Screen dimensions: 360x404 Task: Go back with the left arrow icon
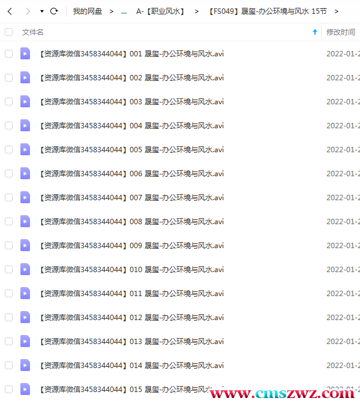click(x=10, y=11)
